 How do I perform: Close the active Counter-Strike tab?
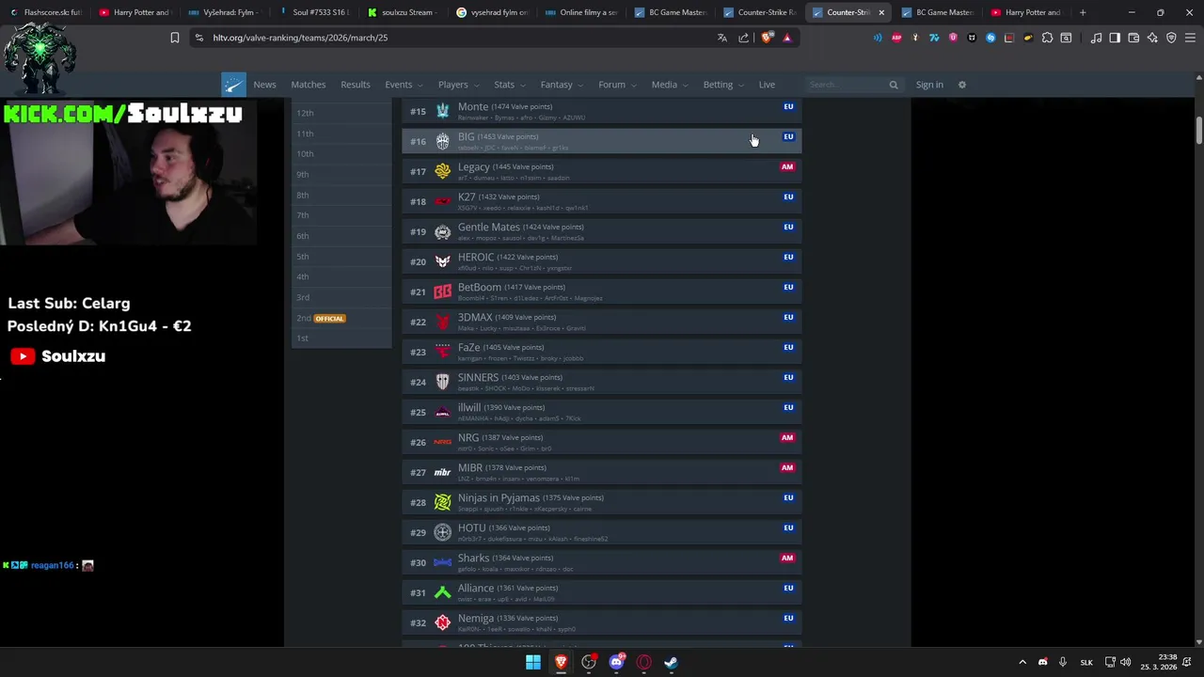coord(881,12)
